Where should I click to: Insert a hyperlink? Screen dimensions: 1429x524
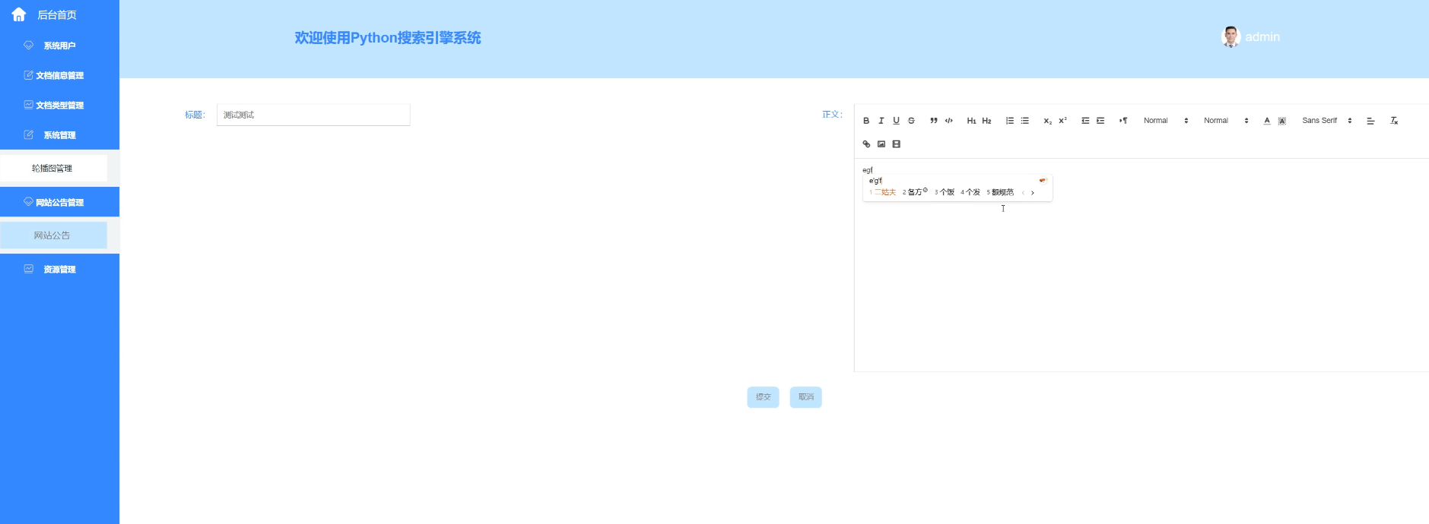[x=866, y=144]
